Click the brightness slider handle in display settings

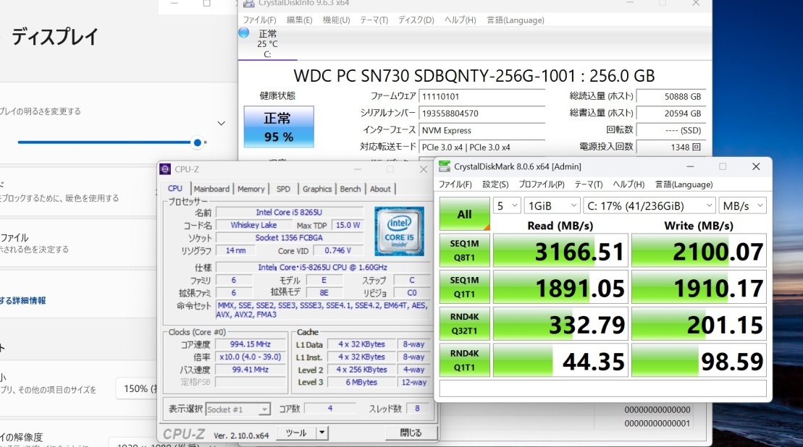click(x=198, y=142)
